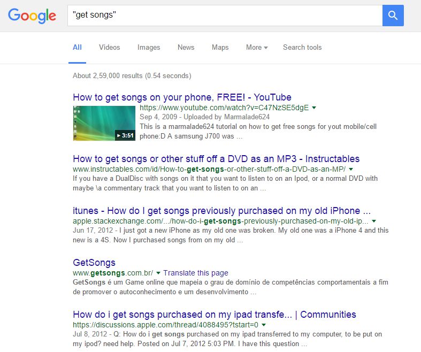The image size is (421, 352).
Task: Click the "About 2,59,000 results" text
Action: pos(132,76)
